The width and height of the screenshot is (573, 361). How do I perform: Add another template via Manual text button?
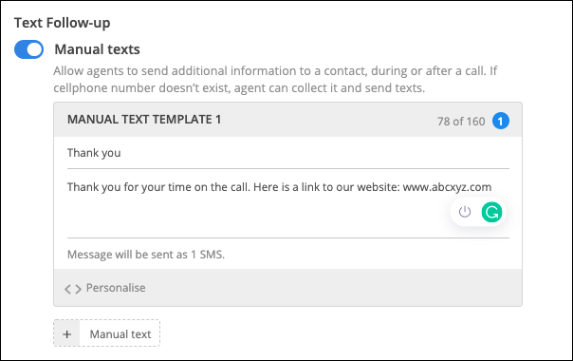tap(106, 333)
